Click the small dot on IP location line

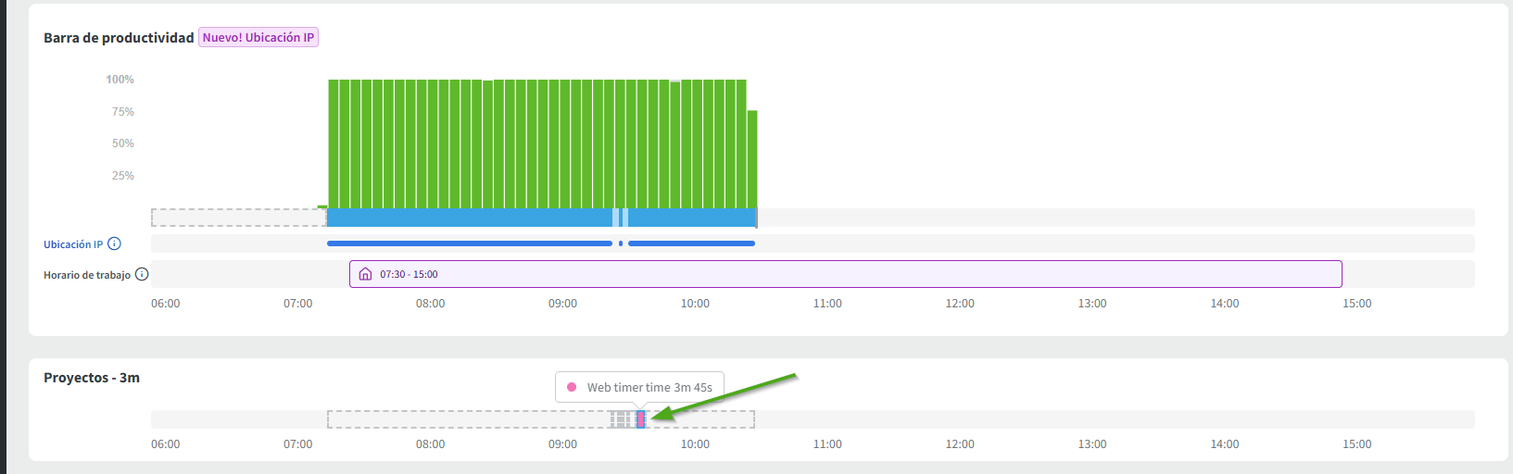coord(621,243)
